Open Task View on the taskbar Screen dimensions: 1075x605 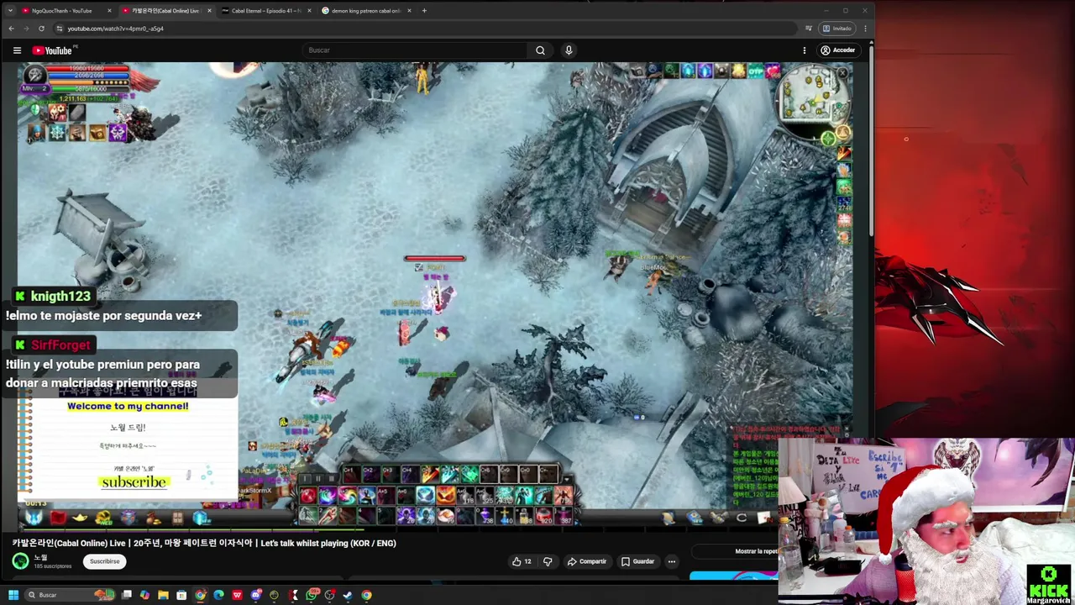coord(127,595)
